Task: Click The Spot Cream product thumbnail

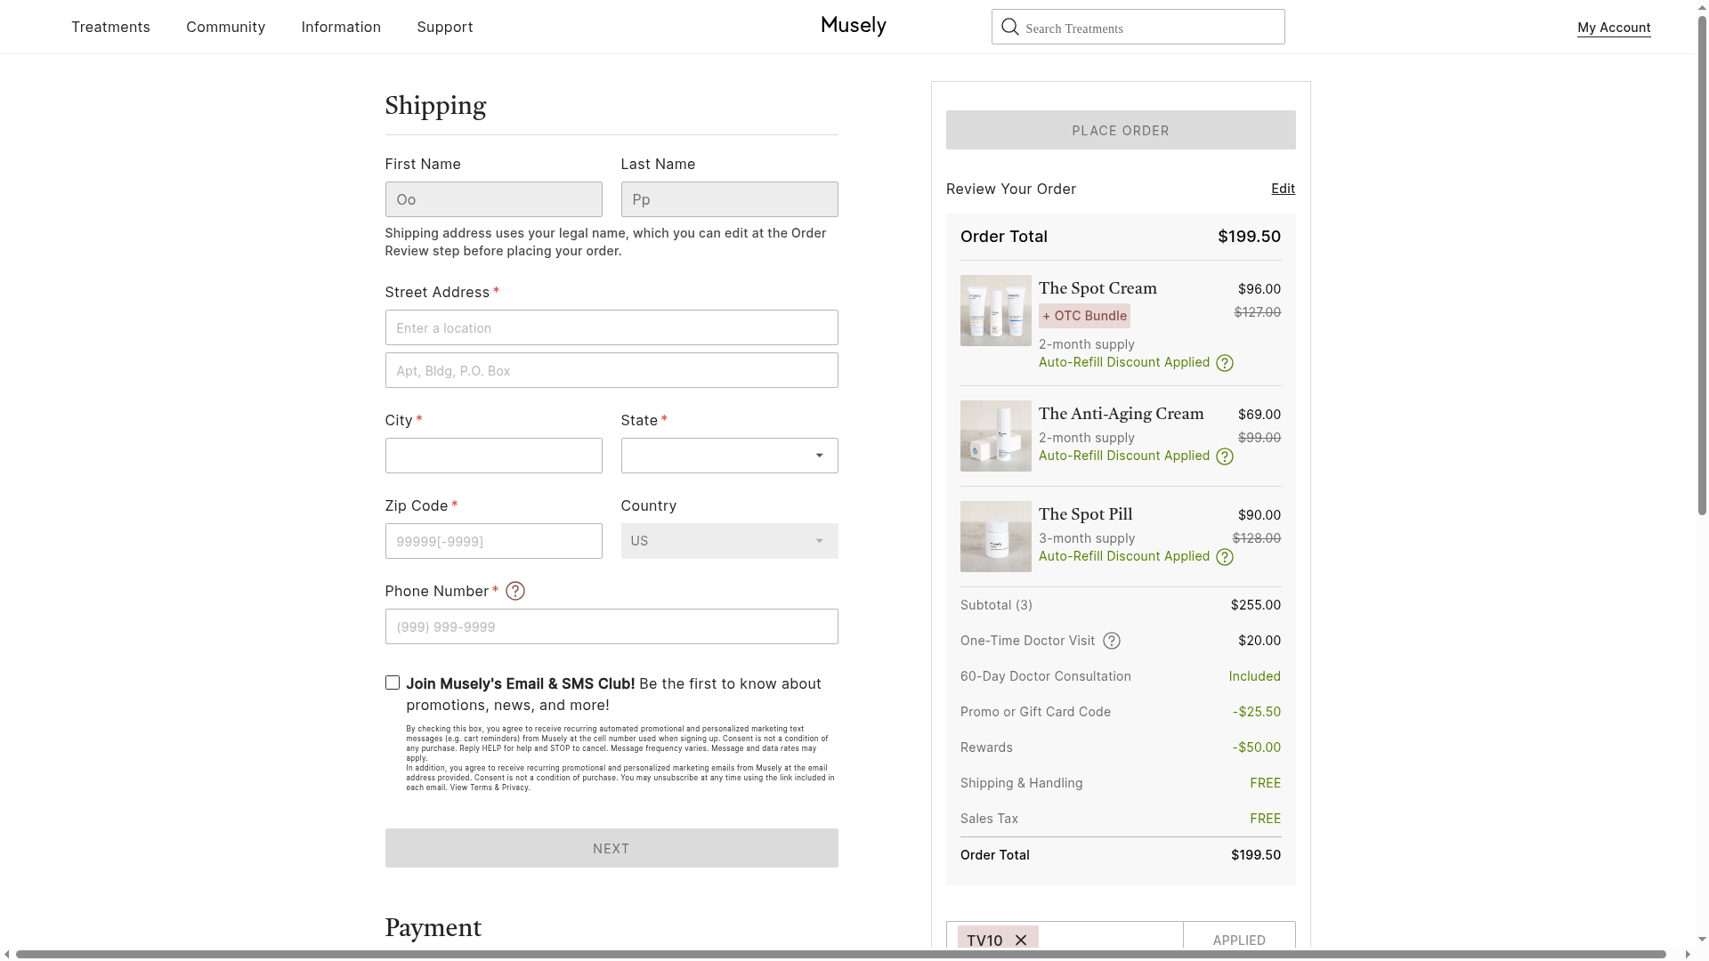Action: [x=995, y=311]
